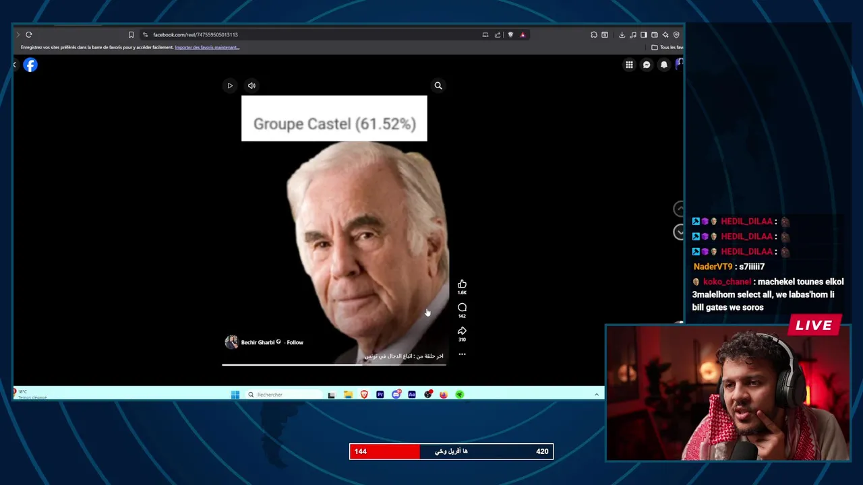Open the cast/screen icon in address bar

click(485, 34)
